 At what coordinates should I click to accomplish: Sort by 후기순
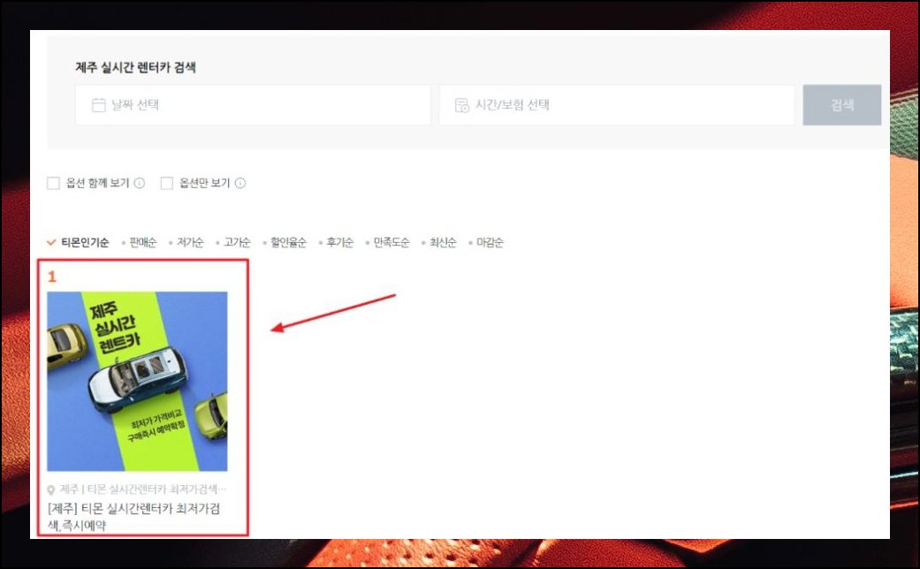339,242
